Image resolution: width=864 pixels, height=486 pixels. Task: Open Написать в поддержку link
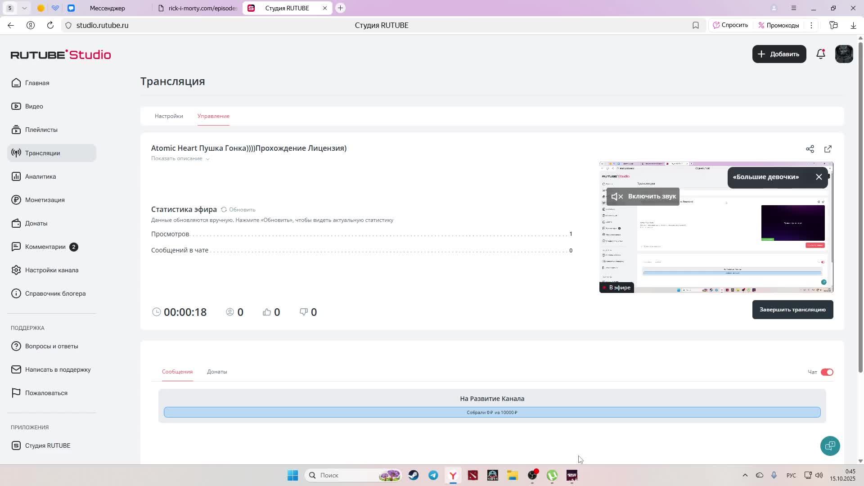click(x=58, y=369)
